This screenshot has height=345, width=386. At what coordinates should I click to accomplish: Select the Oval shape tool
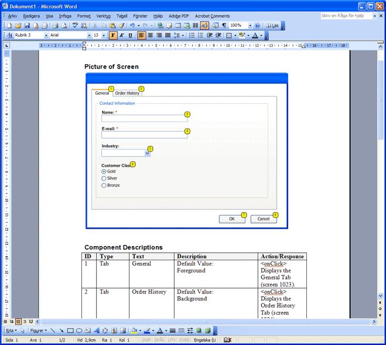coord(79,331)
